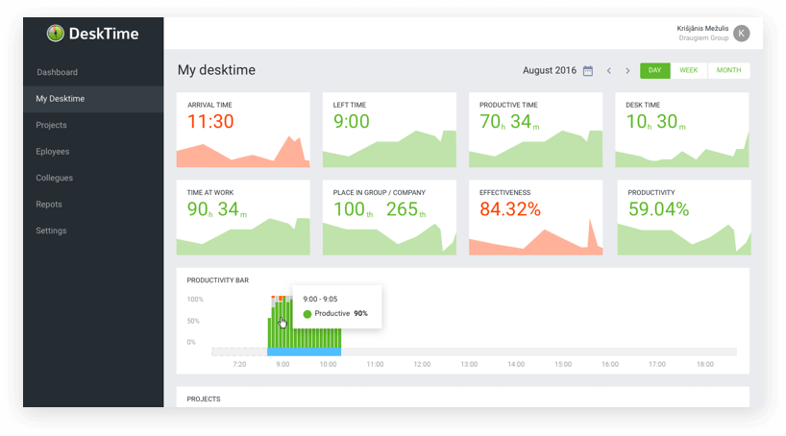This screenshot has width=786, height=436.
Task: Click the Productive 90% tooltip entry
Action: pos(336,314)
